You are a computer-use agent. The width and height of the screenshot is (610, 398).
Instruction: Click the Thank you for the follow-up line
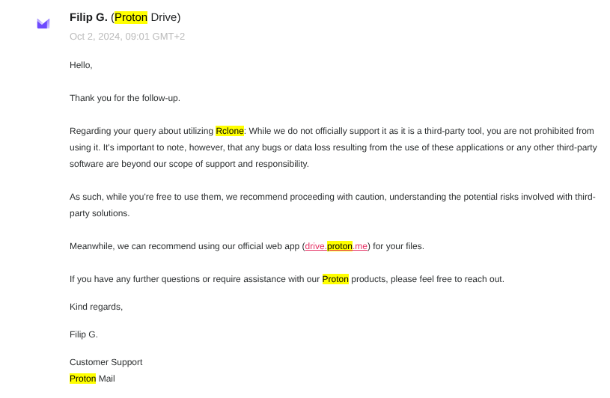tap(125, 98)
